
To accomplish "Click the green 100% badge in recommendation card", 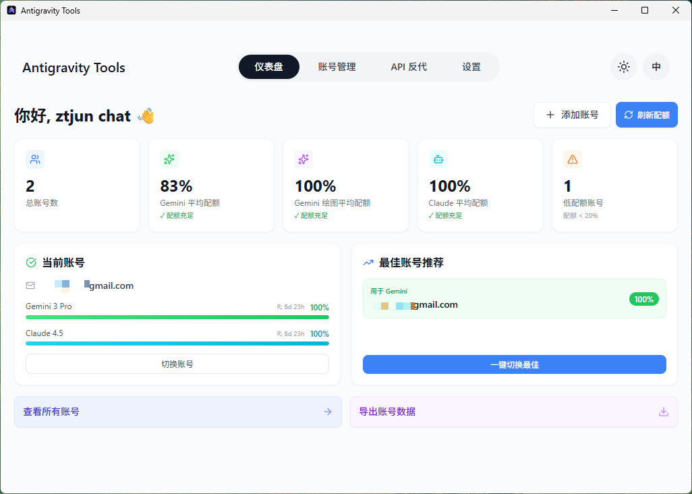I will [x=643, y=299].
